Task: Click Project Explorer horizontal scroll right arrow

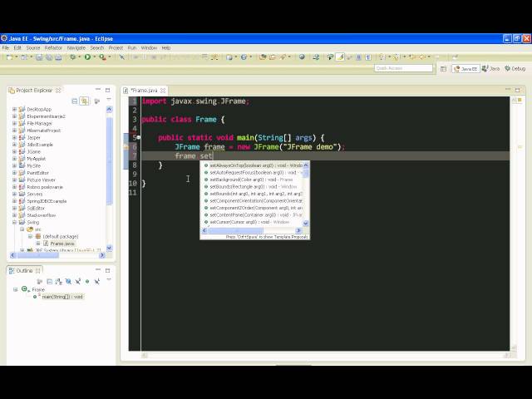Action: tap(101, 255)
